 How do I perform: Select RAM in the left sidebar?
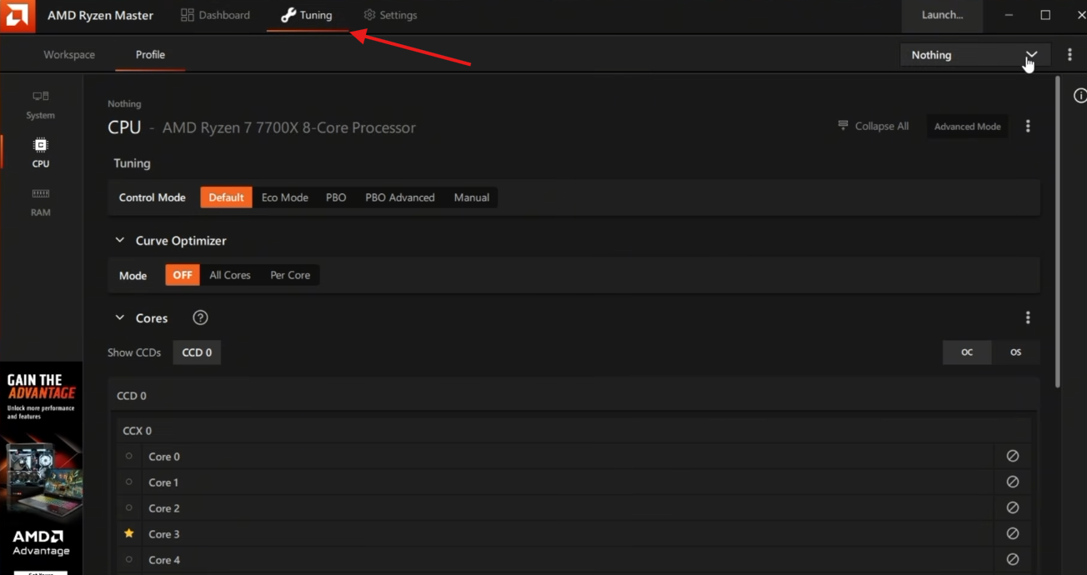40,202
